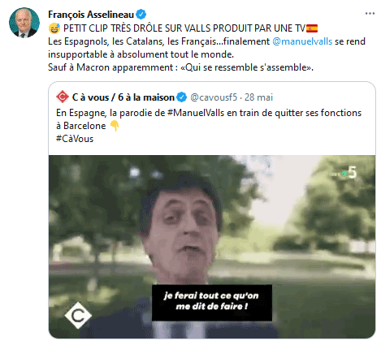
Task: Click the subtitle 'je ferai tout ce qu'on'
Action: [211, 295]
